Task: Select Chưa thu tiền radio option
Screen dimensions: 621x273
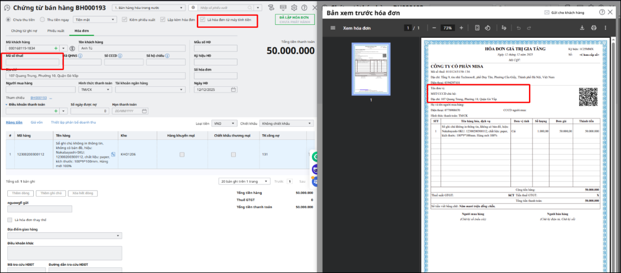Action: (x=8, y=19)
